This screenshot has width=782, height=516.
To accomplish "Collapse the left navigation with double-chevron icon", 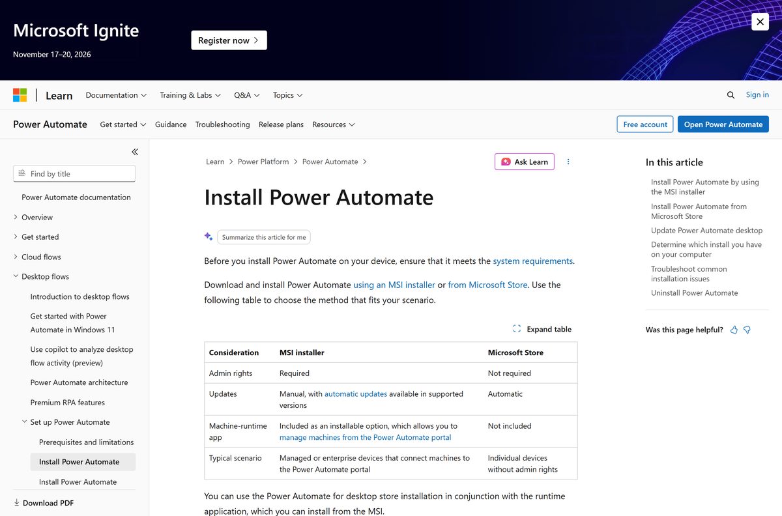I will pos(135,152).
